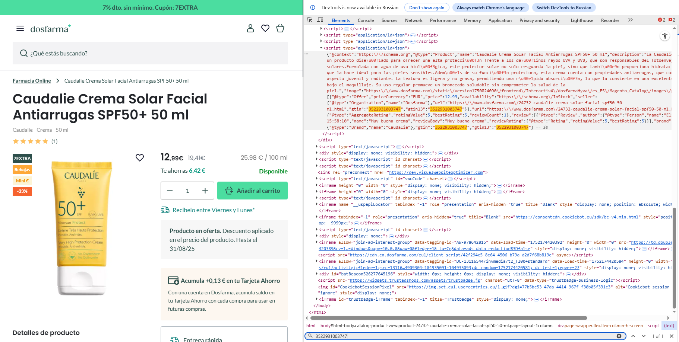Click the dosfarma logo
Screen dimensions: 679x342
(51, 29)
